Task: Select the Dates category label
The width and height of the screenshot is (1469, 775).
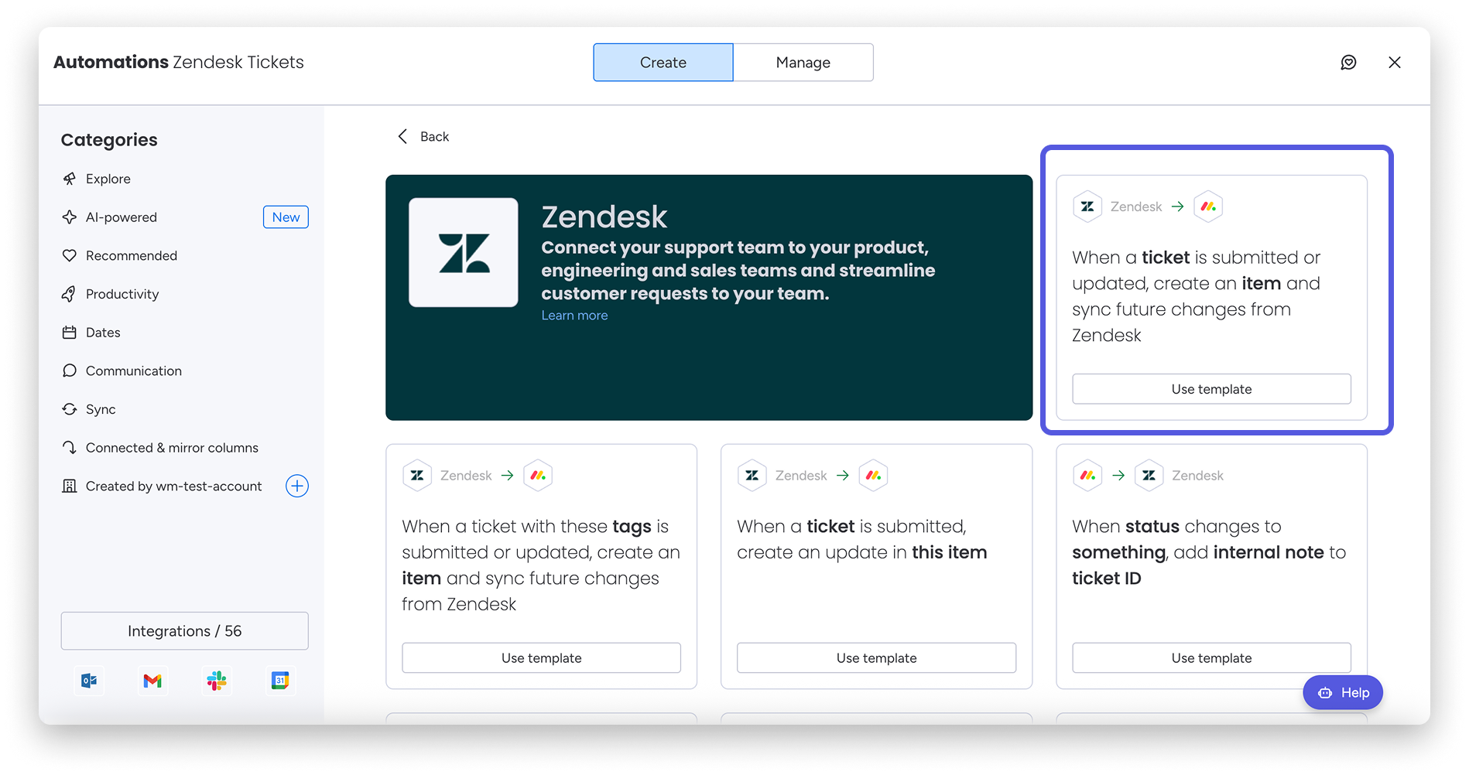Action: point(103,333)
